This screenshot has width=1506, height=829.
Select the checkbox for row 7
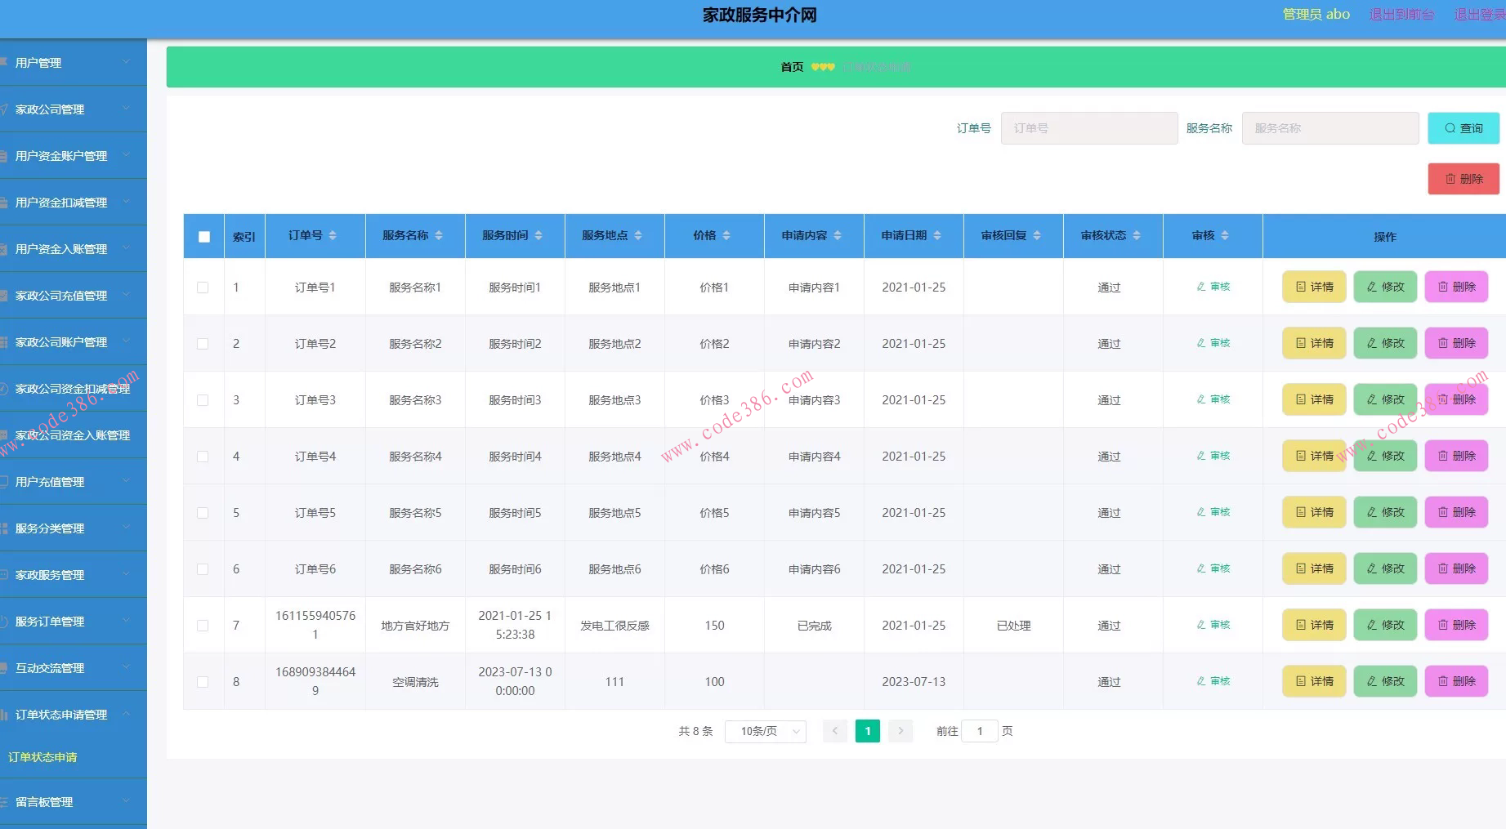pyautogui.click(x=203, y=626)
